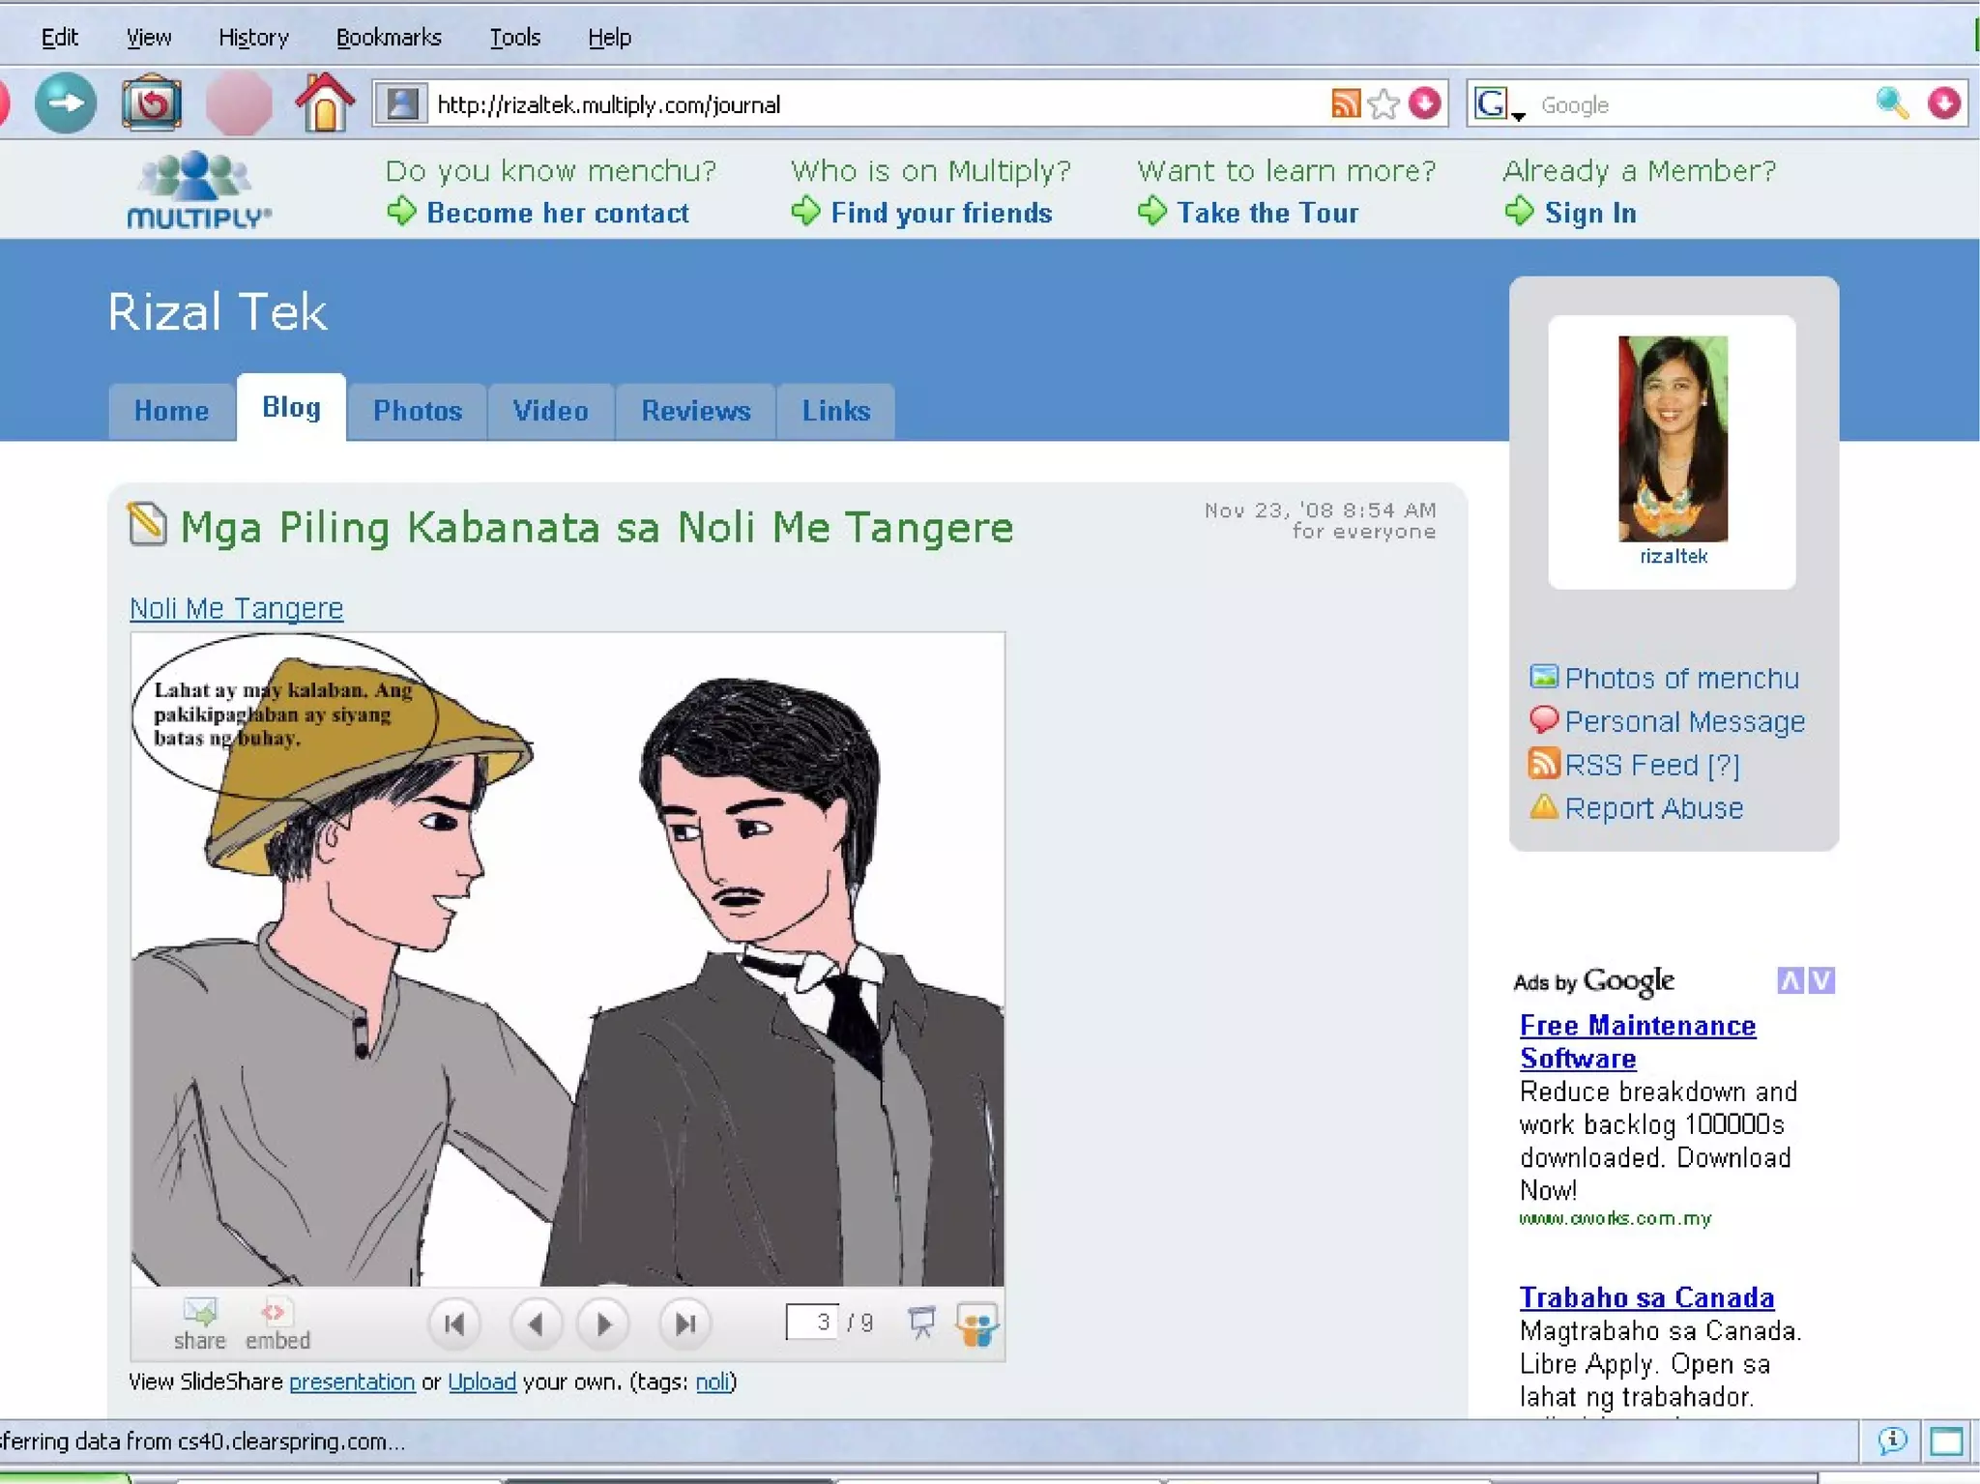This screenshot has width=1980, height=1484.
Task: Jump to first slide in presentation
Action: (454, 1323)
